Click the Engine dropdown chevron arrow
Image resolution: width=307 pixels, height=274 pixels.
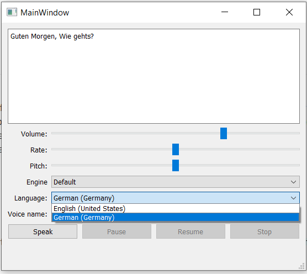coord(293,182)
